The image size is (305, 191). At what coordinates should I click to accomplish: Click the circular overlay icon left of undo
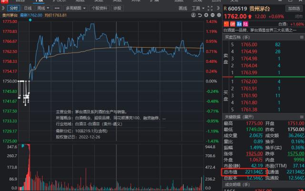pyautogui.click(x=193, y=15)
